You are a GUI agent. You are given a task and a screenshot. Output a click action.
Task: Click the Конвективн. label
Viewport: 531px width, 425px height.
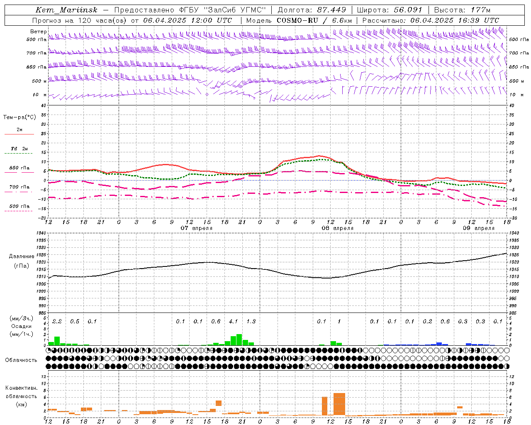tap(22, 388)
